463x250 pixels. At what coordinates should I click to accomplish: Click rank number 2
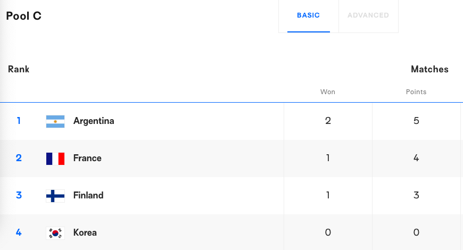point(19,158)
